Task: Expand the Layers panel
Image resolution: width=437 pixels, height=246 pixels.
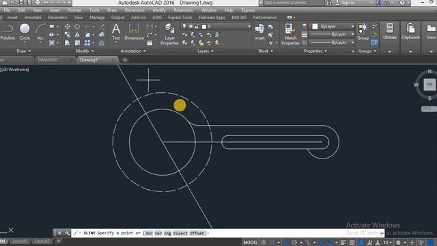Action: click(x=206, y=51)
